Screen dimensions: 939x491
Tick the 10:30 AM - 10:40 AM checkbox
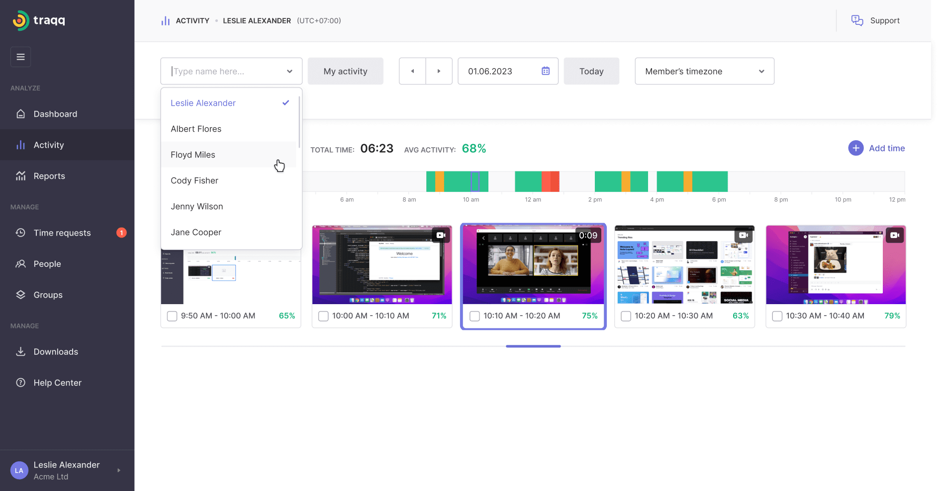pyautogui.click(x=777, y=316)
